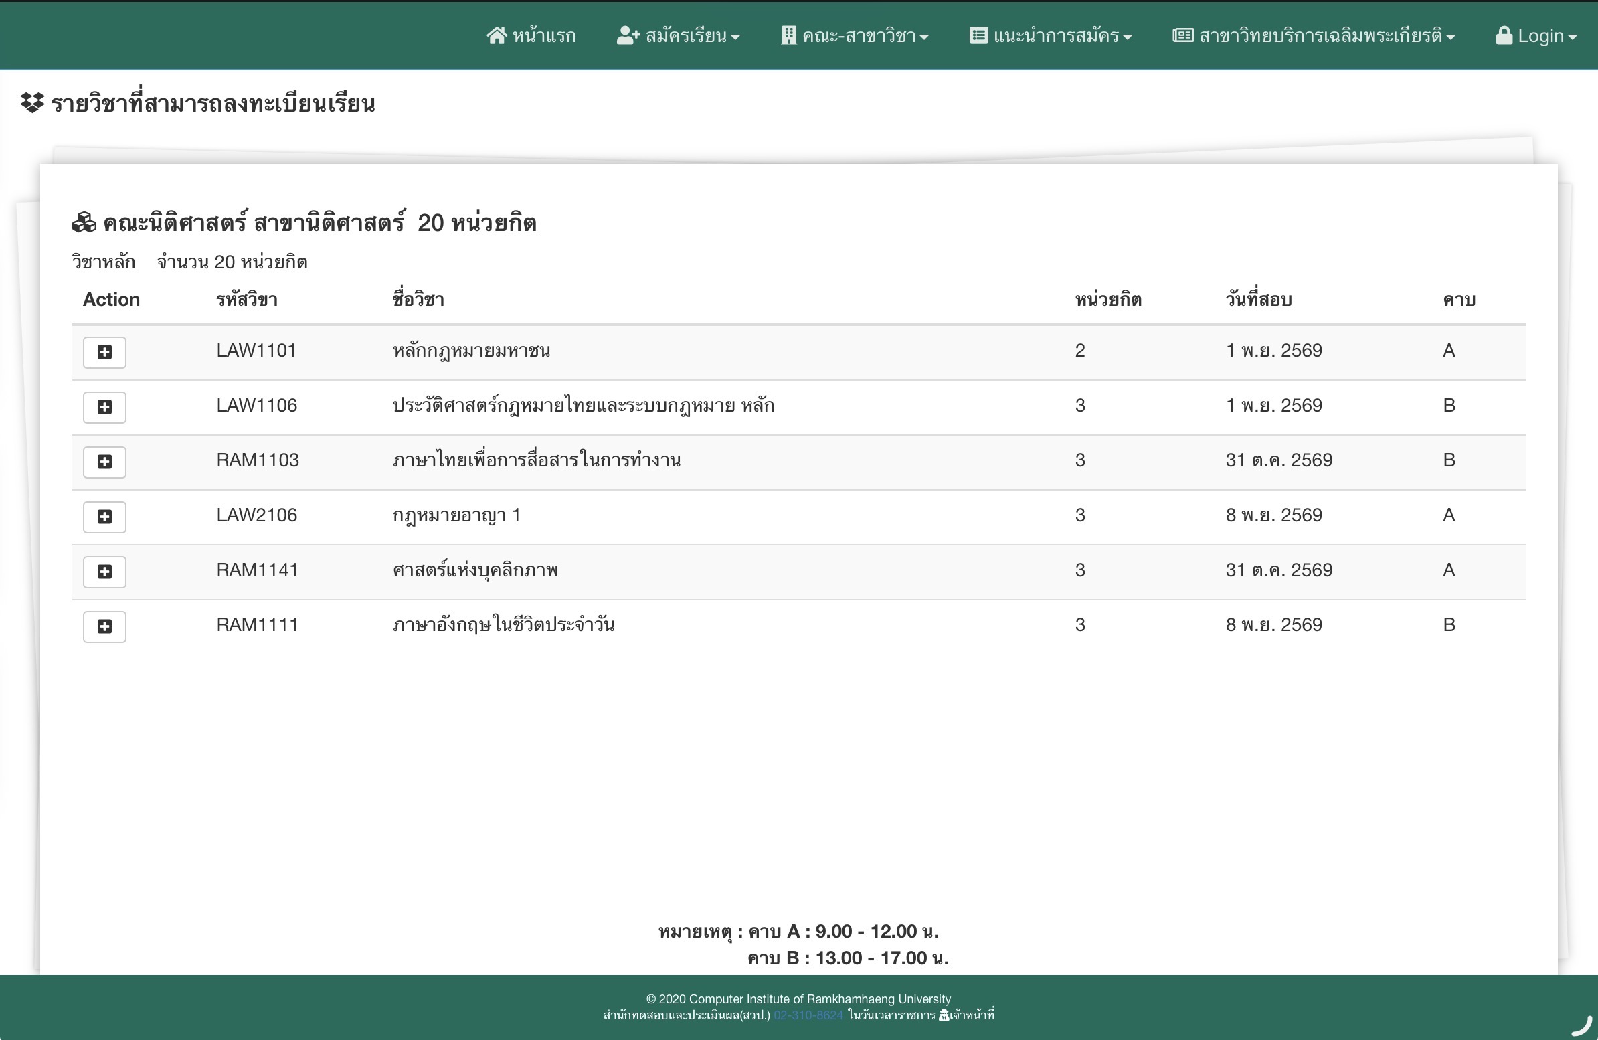Add course LAW1106 with its plus button
The height and width of the screenshot is (1040, 1598).
[104, 407]
